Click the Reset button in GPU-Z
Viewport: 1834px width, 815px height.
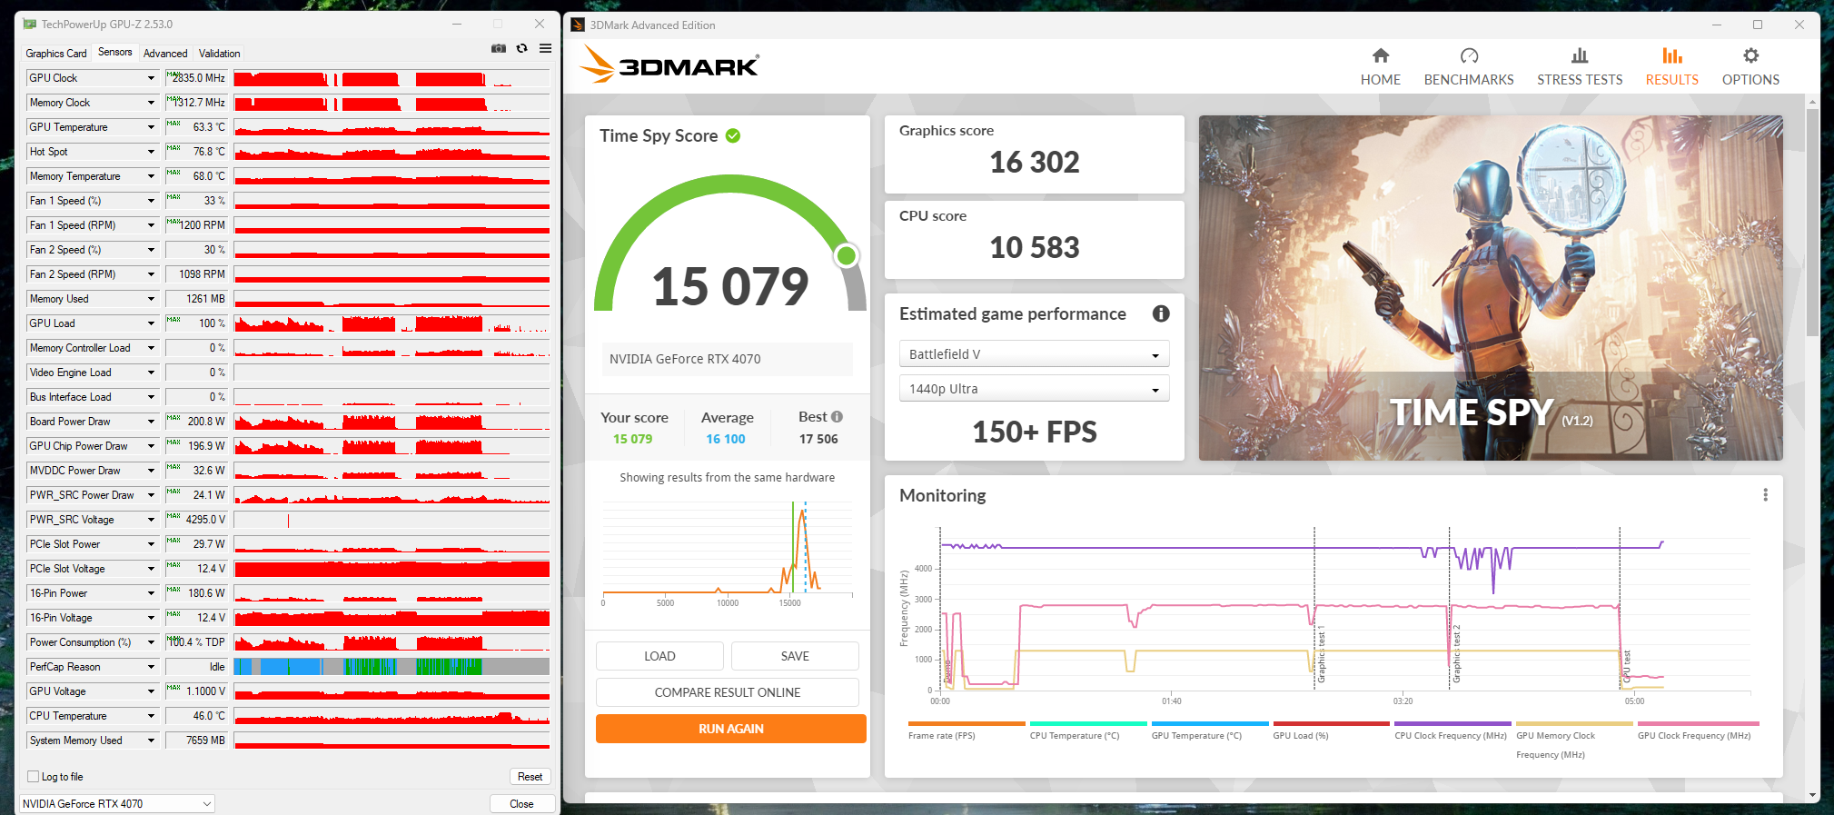click(530, 777)
